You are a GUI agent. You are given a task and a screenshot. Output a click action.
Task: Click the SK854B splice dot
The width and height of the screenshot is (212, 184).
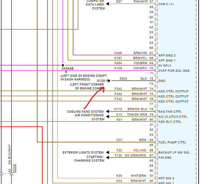pyautogui.click(x=63, y=65)
